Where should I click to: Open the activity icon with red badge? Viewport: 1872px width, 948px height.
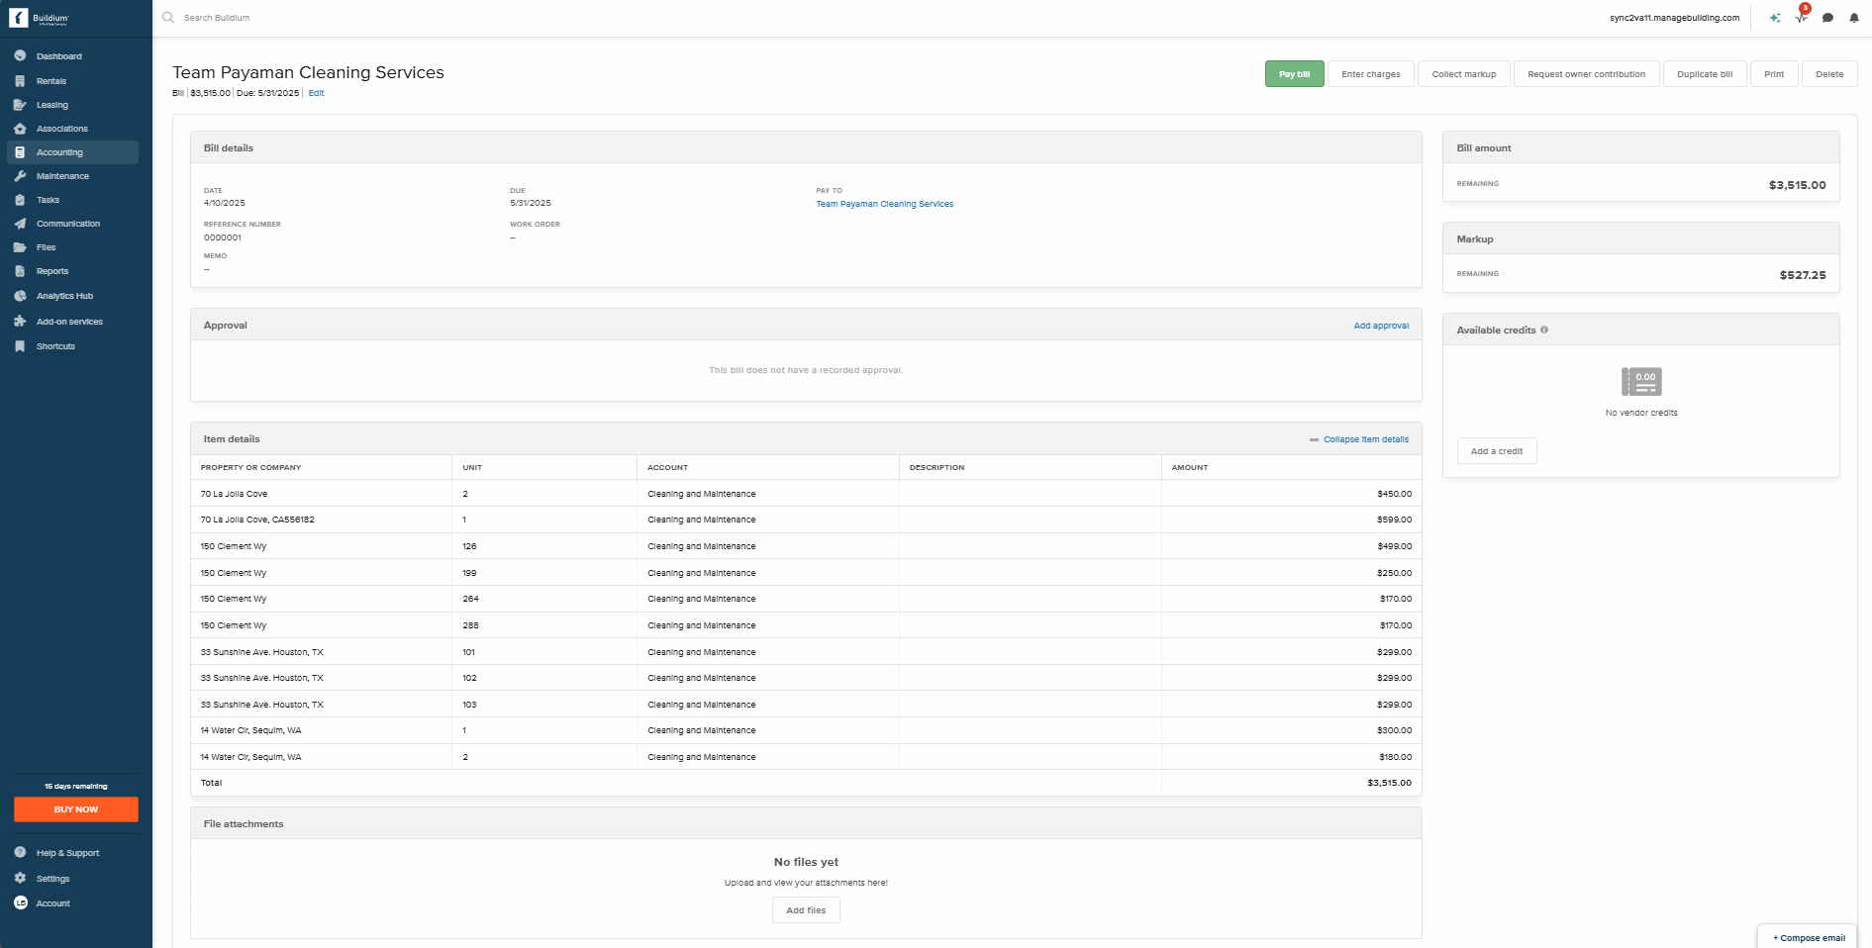[x=1802, y=16]
